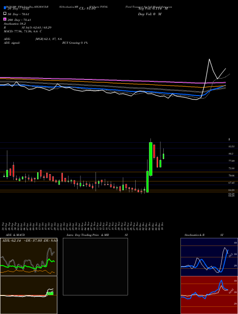Select the '50 Day = 70.61' legend text

coord(19,14)
